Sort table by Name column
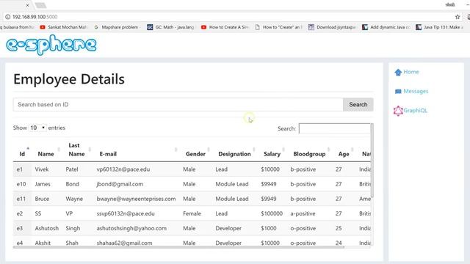This screenshot has height=264, width=470. (46, 154)
